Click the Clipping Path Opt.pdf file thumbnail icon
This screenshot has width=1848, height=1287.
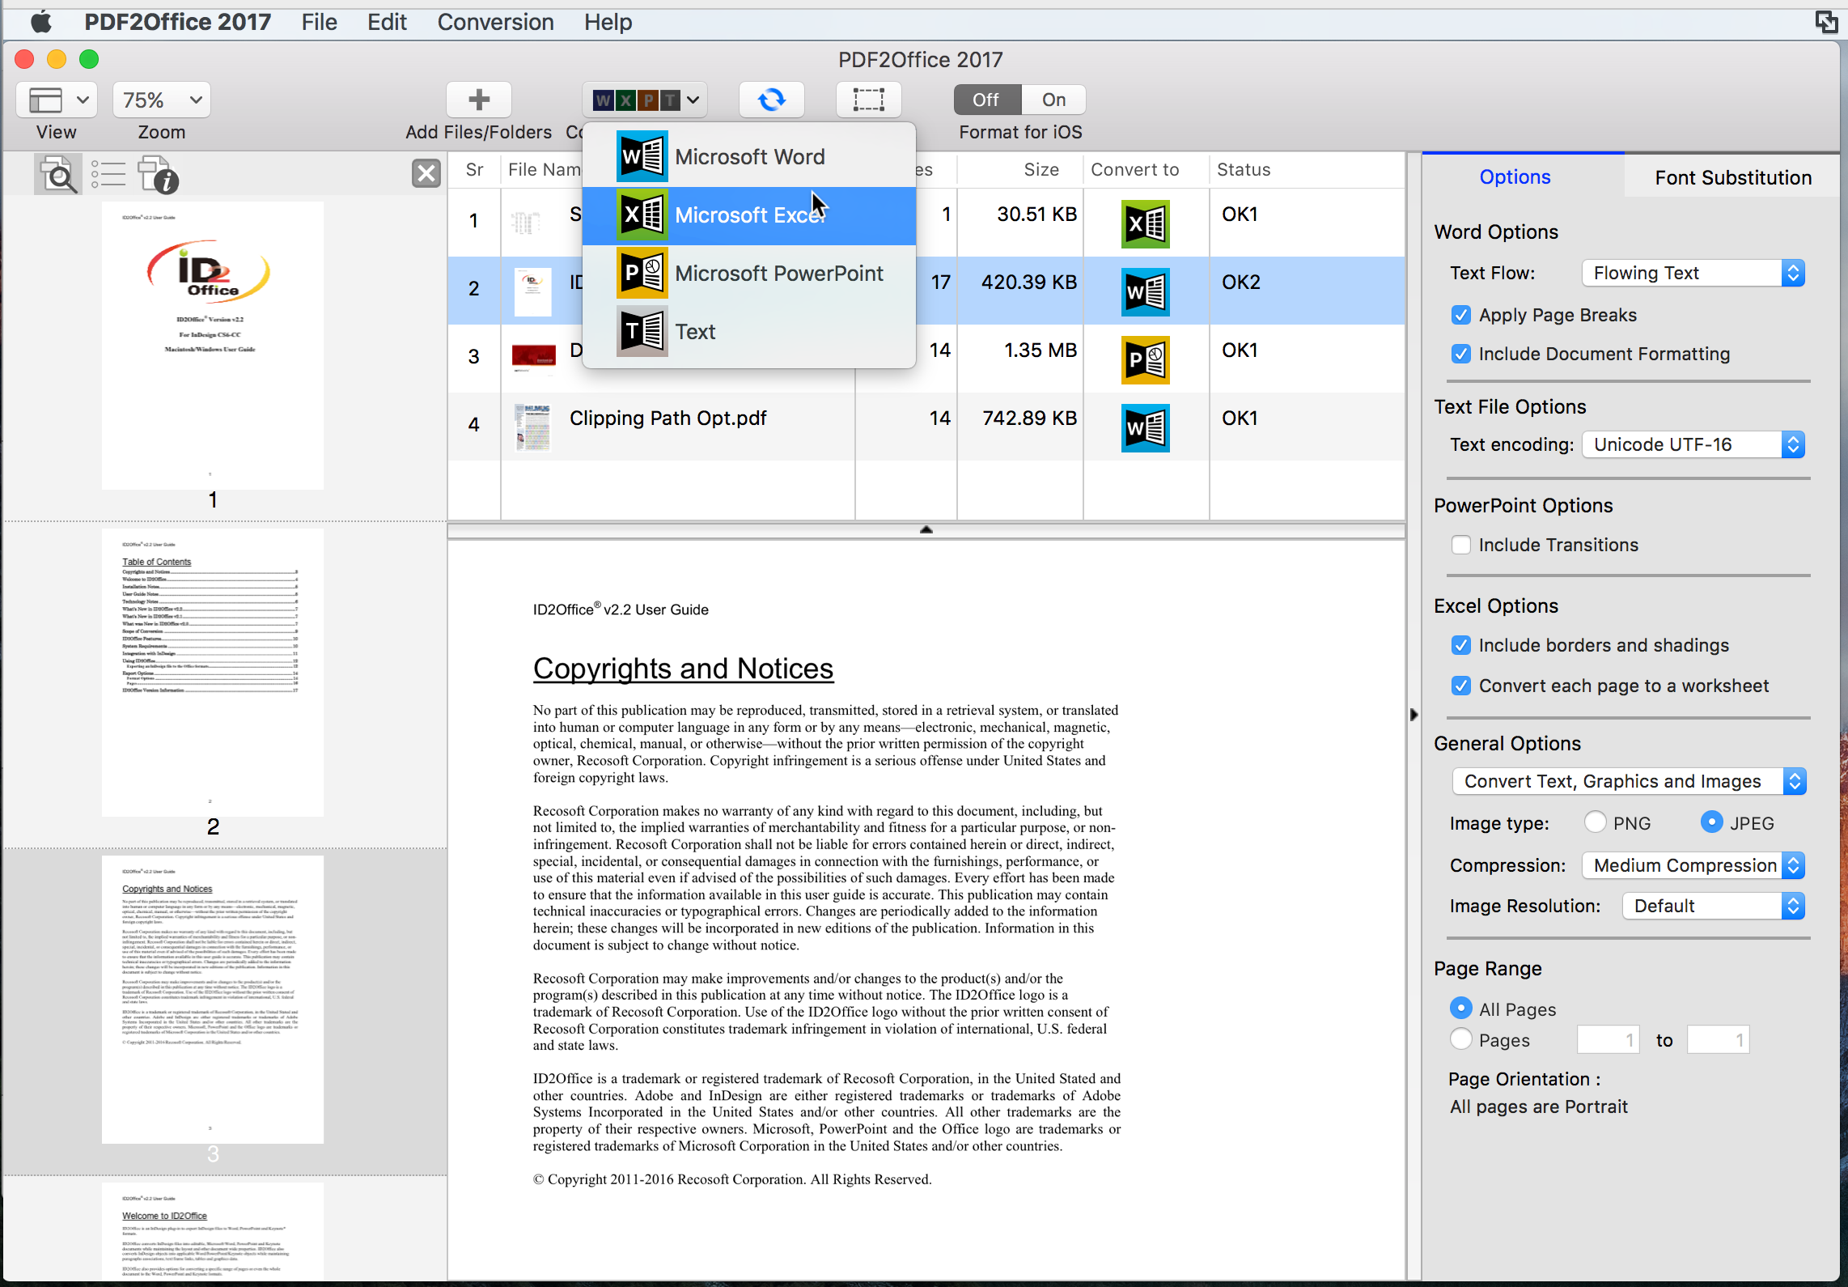[x=532, y=427]
